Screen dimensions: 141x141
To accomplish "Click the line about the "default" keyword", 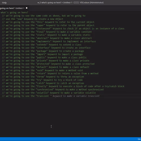I will coord(45,67).
